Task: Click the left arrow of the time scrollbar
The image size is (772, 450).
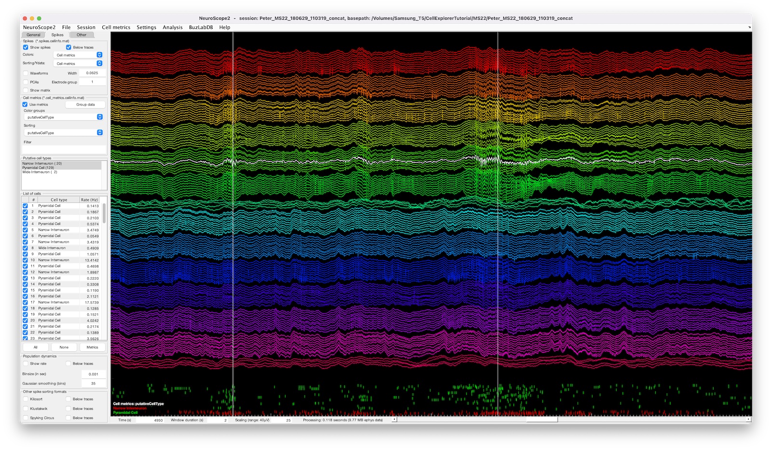Action: 394,420
